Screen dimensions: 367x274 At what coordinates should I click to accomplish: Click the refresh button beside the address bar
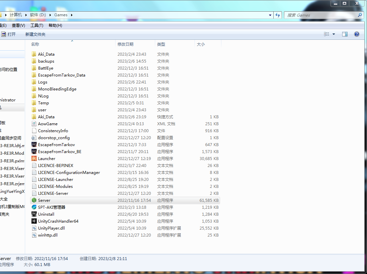click(278, 15)
